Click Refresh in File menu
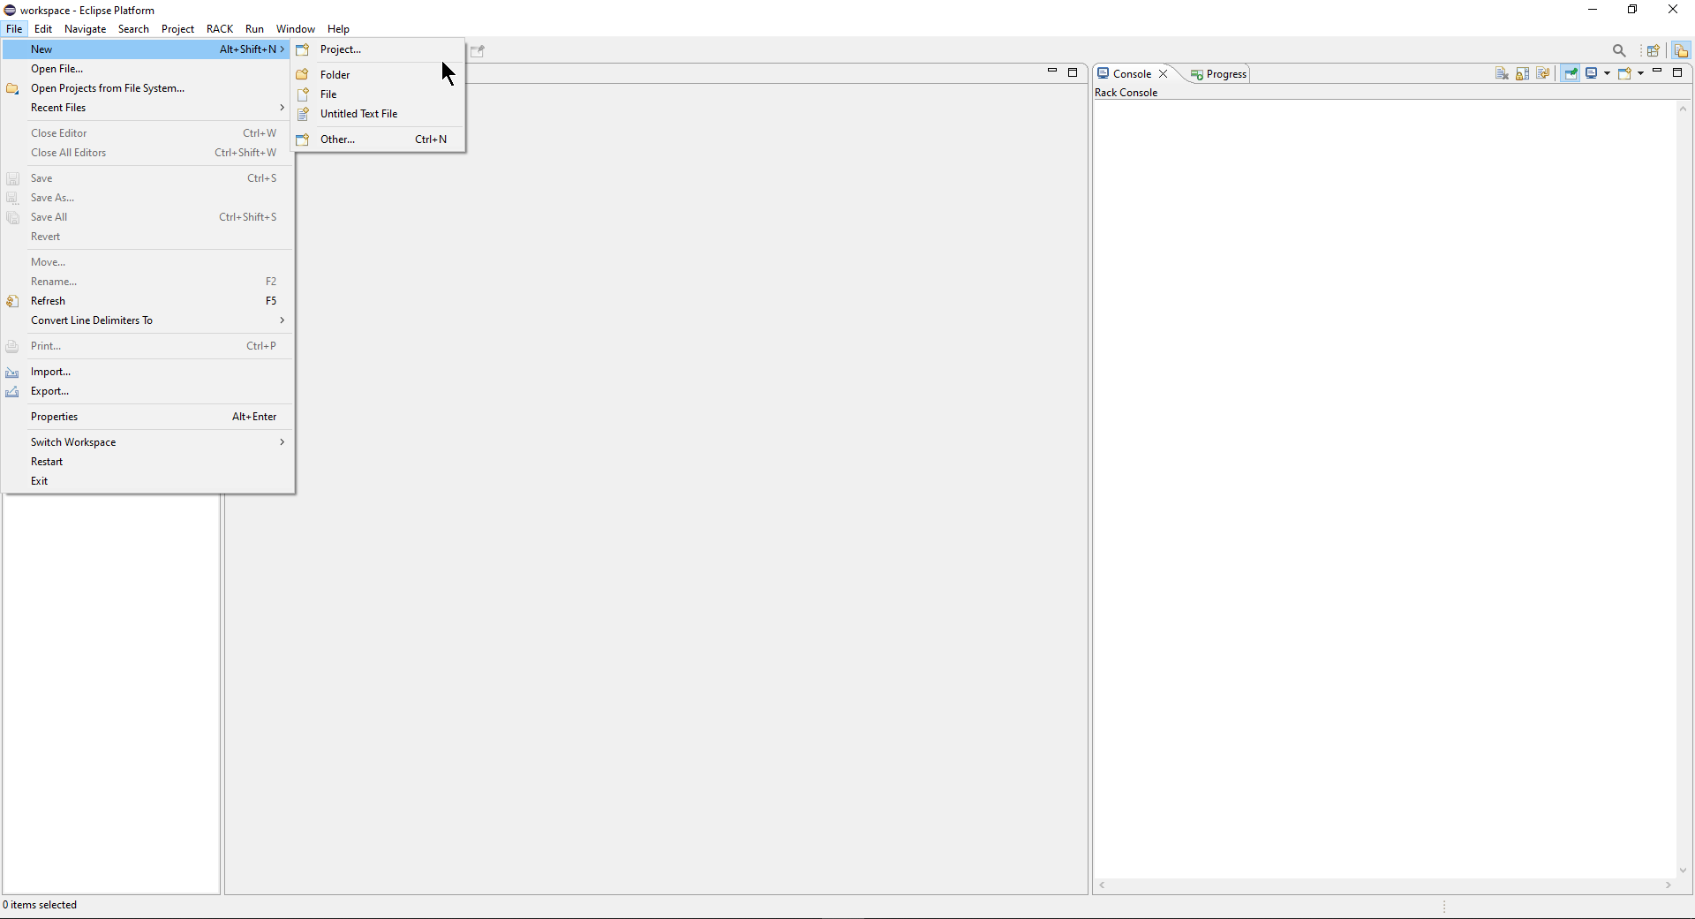 pos(147,301)
